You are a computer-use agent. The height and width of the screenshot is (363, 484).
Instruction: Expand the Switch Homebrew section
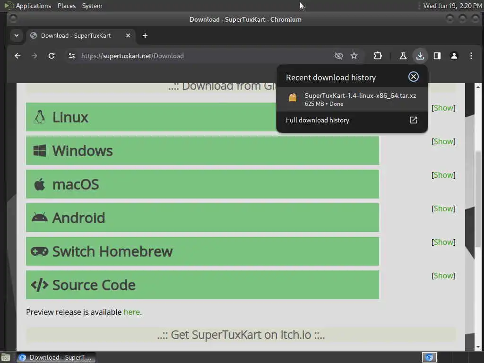click(202, 251)
